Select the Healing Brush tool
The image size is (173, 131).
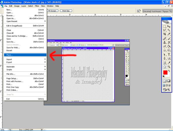pos(164,39)
